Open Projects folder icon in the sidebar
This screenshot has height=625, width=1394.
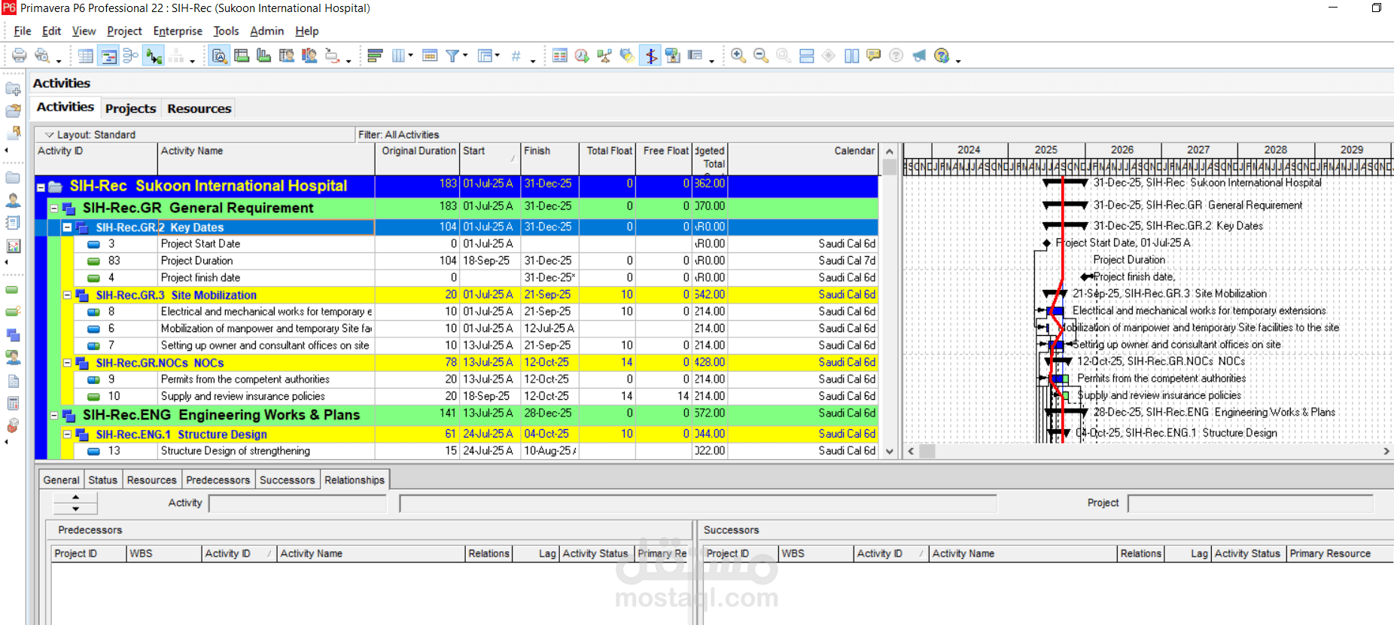tap(13, 178)
